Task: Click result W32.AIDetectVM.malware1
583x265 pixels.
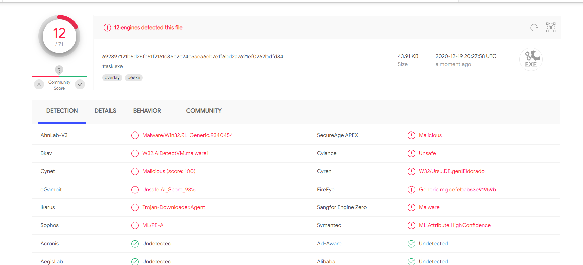Action: [x=176, y=153]
